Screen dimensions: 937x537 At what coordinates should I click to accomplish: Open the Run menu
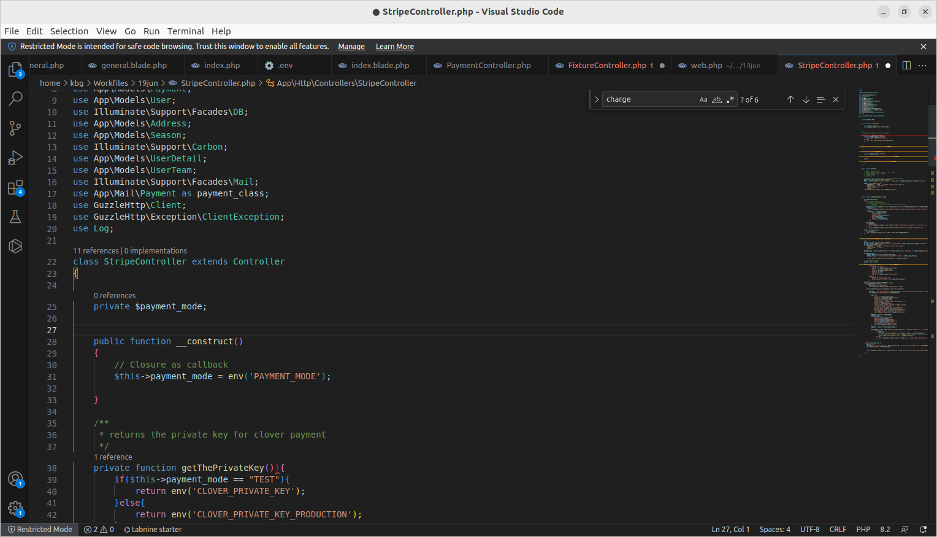(x=151, y=31)
